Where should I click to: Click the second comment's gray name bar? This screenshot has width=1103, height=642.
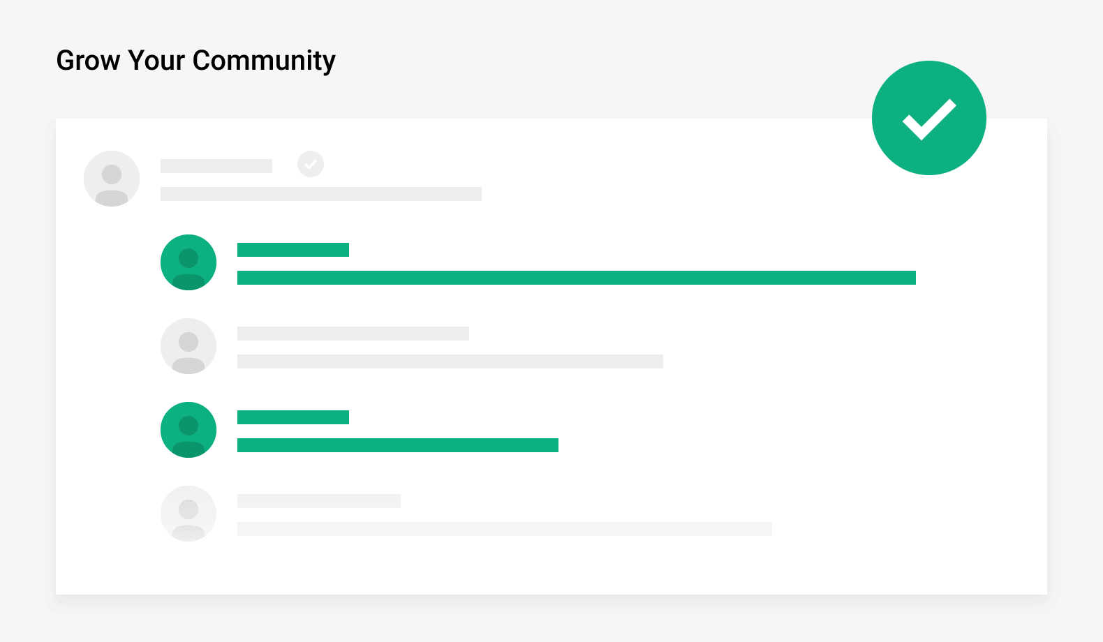(353, 334)
